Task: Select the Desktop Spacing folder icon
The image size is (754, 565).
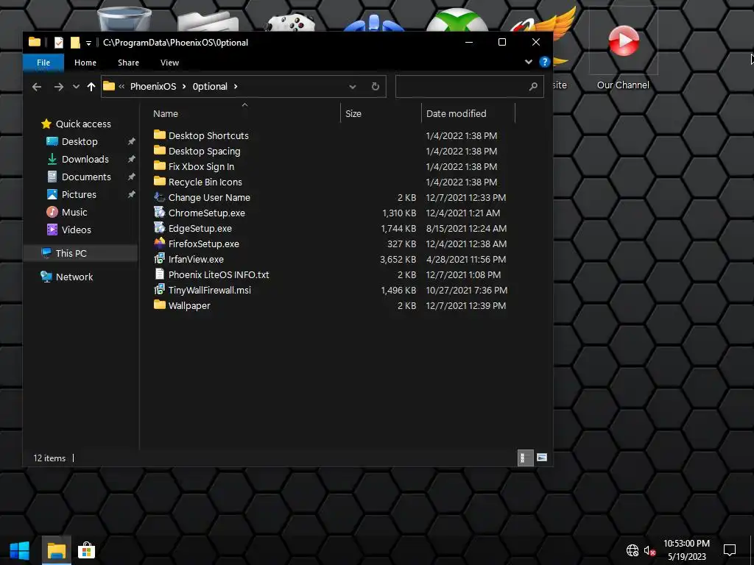Action: coord(160,150)
